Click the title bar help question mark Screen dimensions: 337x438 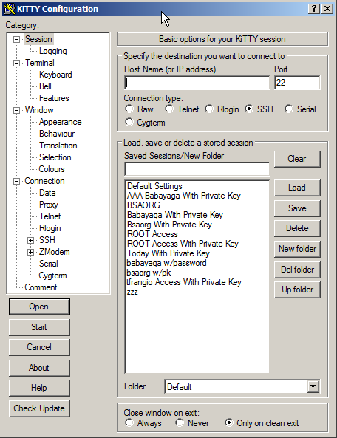pos(314,9)
